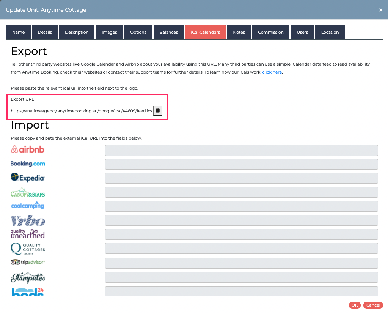Viewport: 388px width, 313px height.
Task: Click the Coolcamping logo
Action: [x=28, y=205]
